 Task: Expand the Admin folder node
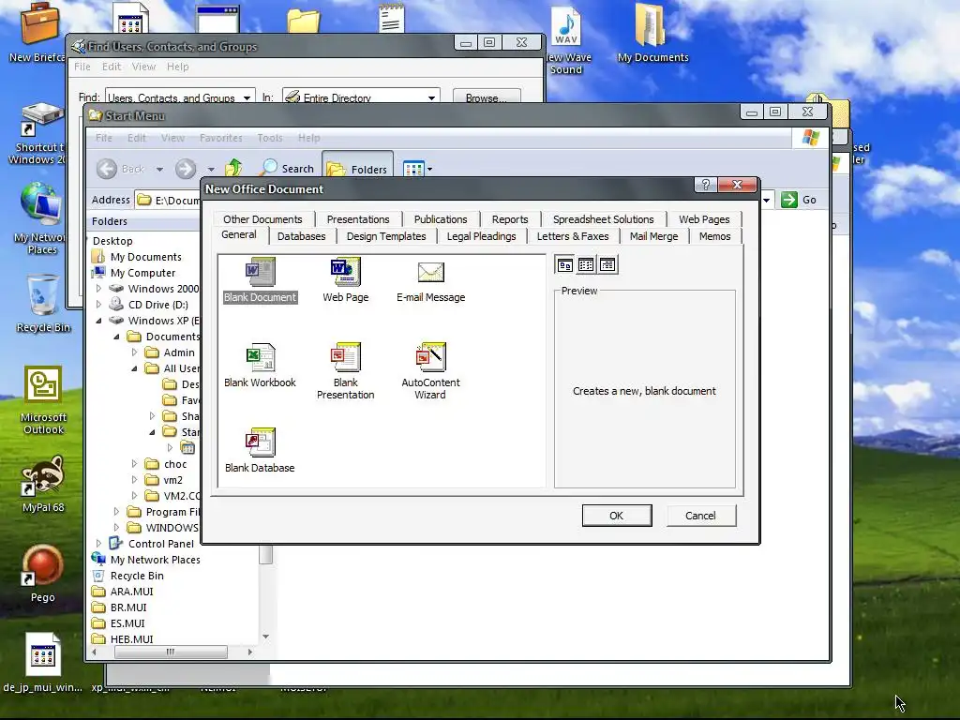[x=135, y=352]
